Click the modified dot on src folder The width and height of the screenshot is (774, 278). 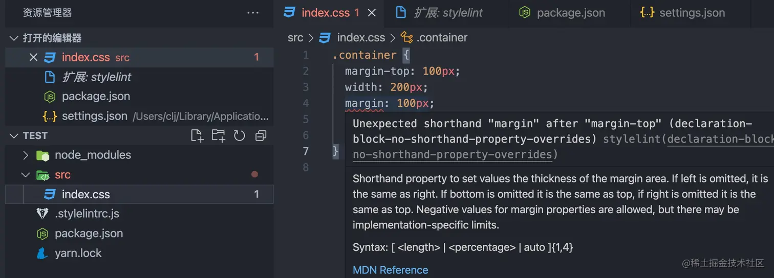click(254, 174)
